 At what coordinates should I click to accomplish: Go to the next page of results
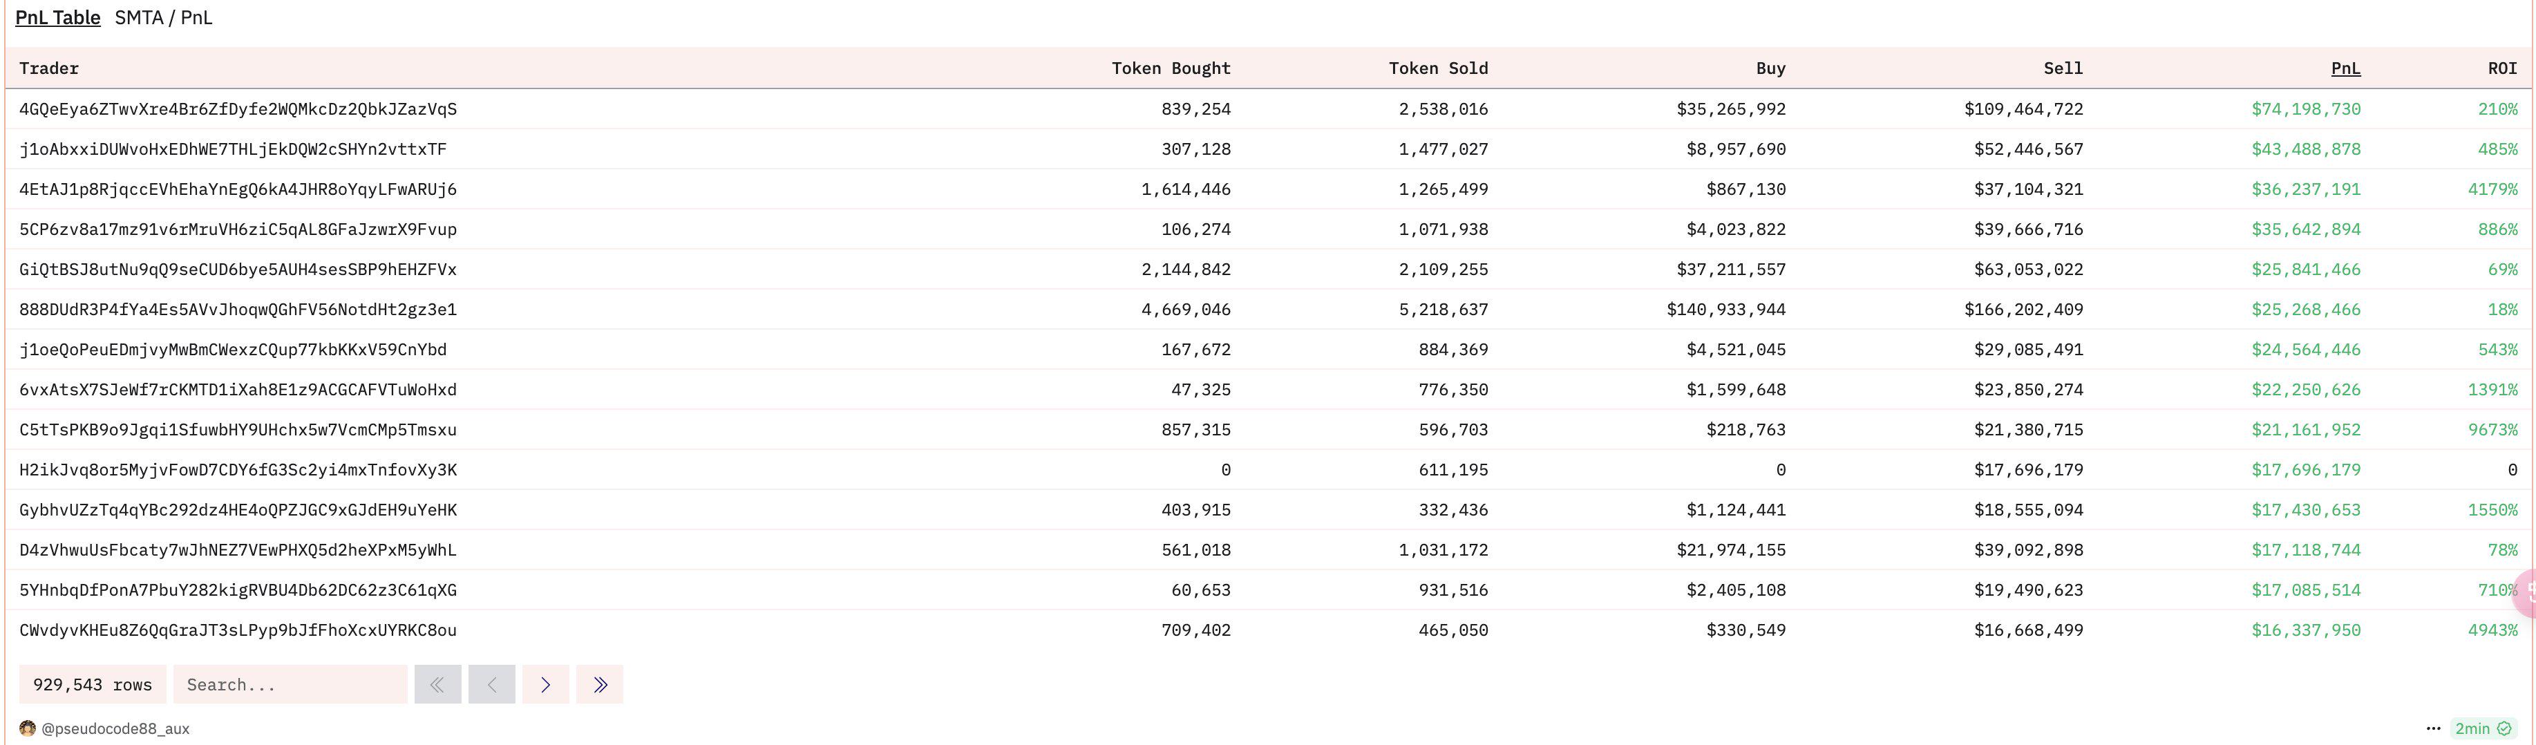coord(545,684)
